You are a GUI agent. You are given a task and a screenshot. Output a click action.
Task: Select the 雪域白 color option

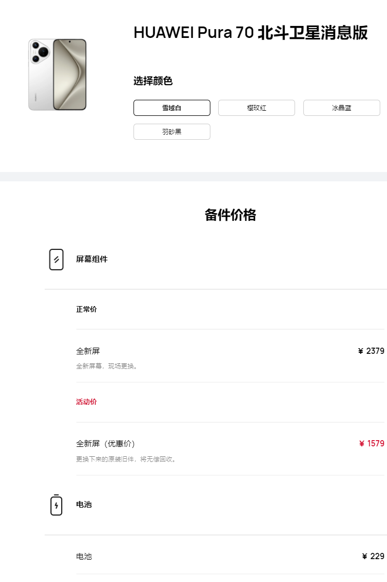tap(172, 108)
